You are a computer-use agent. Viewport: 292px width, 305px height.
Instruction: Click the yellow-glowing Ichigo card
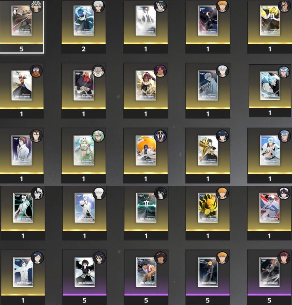coord(208,207)
